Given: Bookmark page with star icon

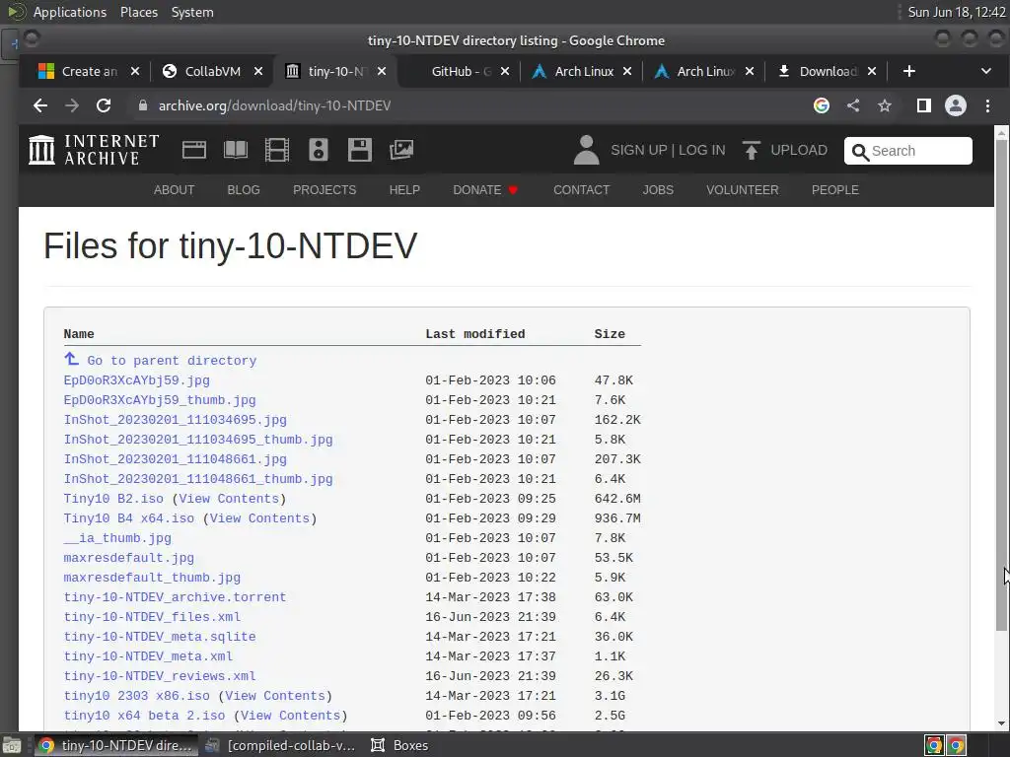Looking at the screenshot, I should (885, 105).
